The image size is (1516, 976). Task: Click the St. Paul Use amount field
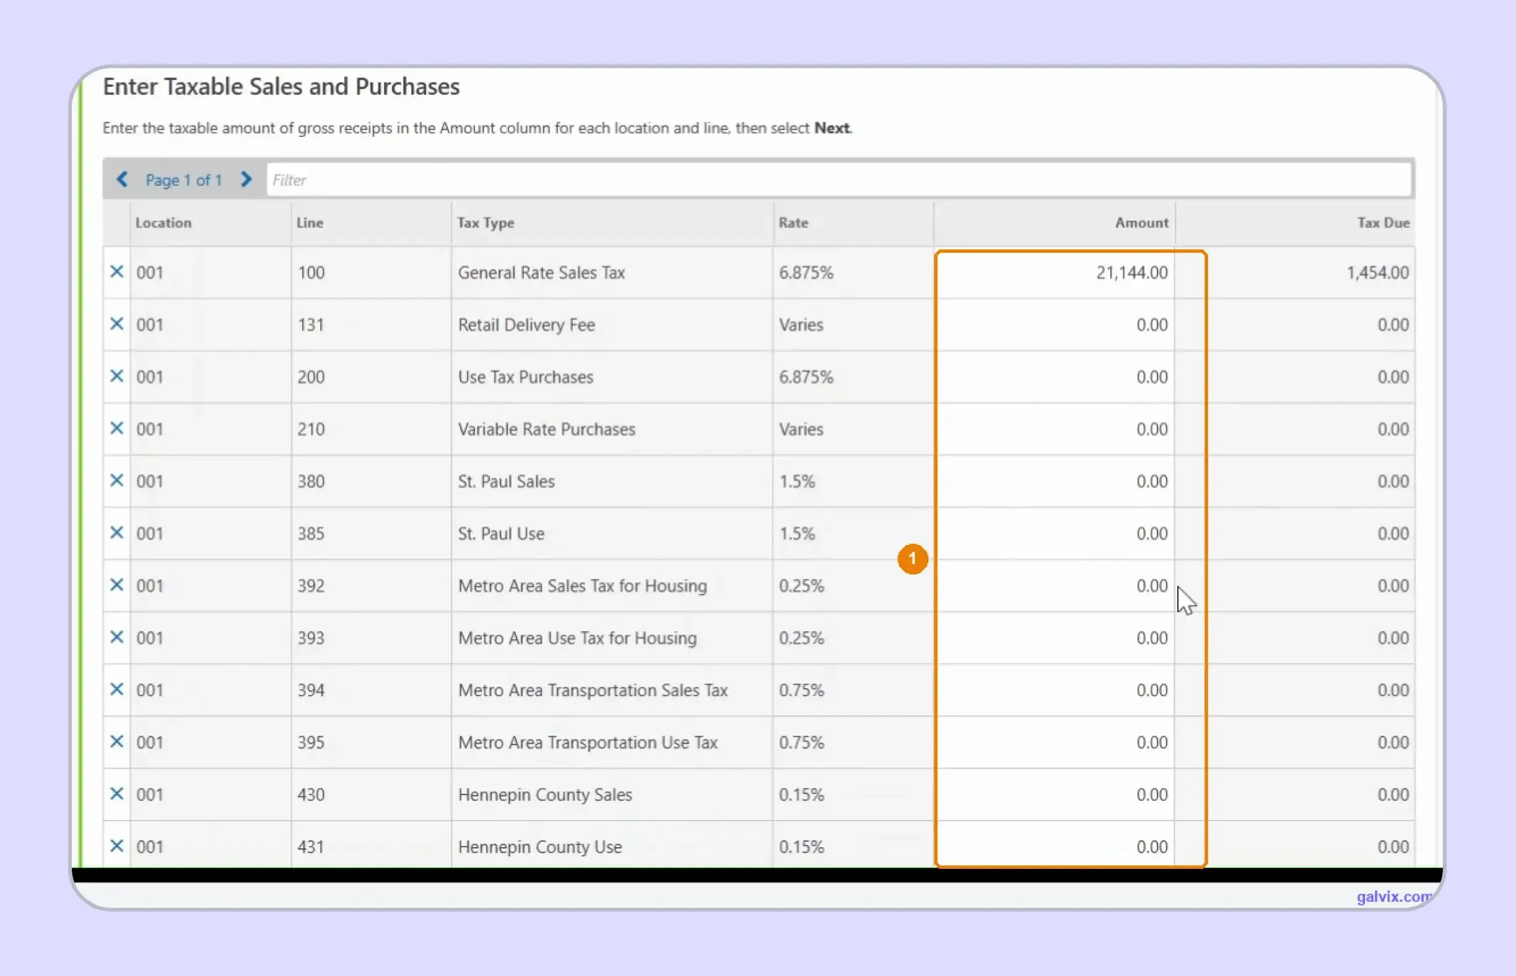(x=1055, y=533)
